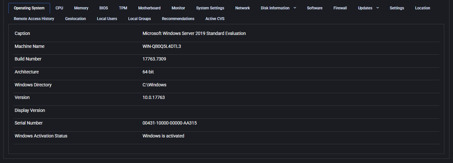Select the Serial Number label
Image resolution: width=453 pixels, height=163 pixels.
point(28,123)
